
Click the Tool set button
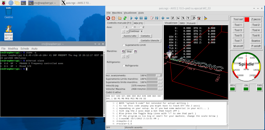coord(238,19)
